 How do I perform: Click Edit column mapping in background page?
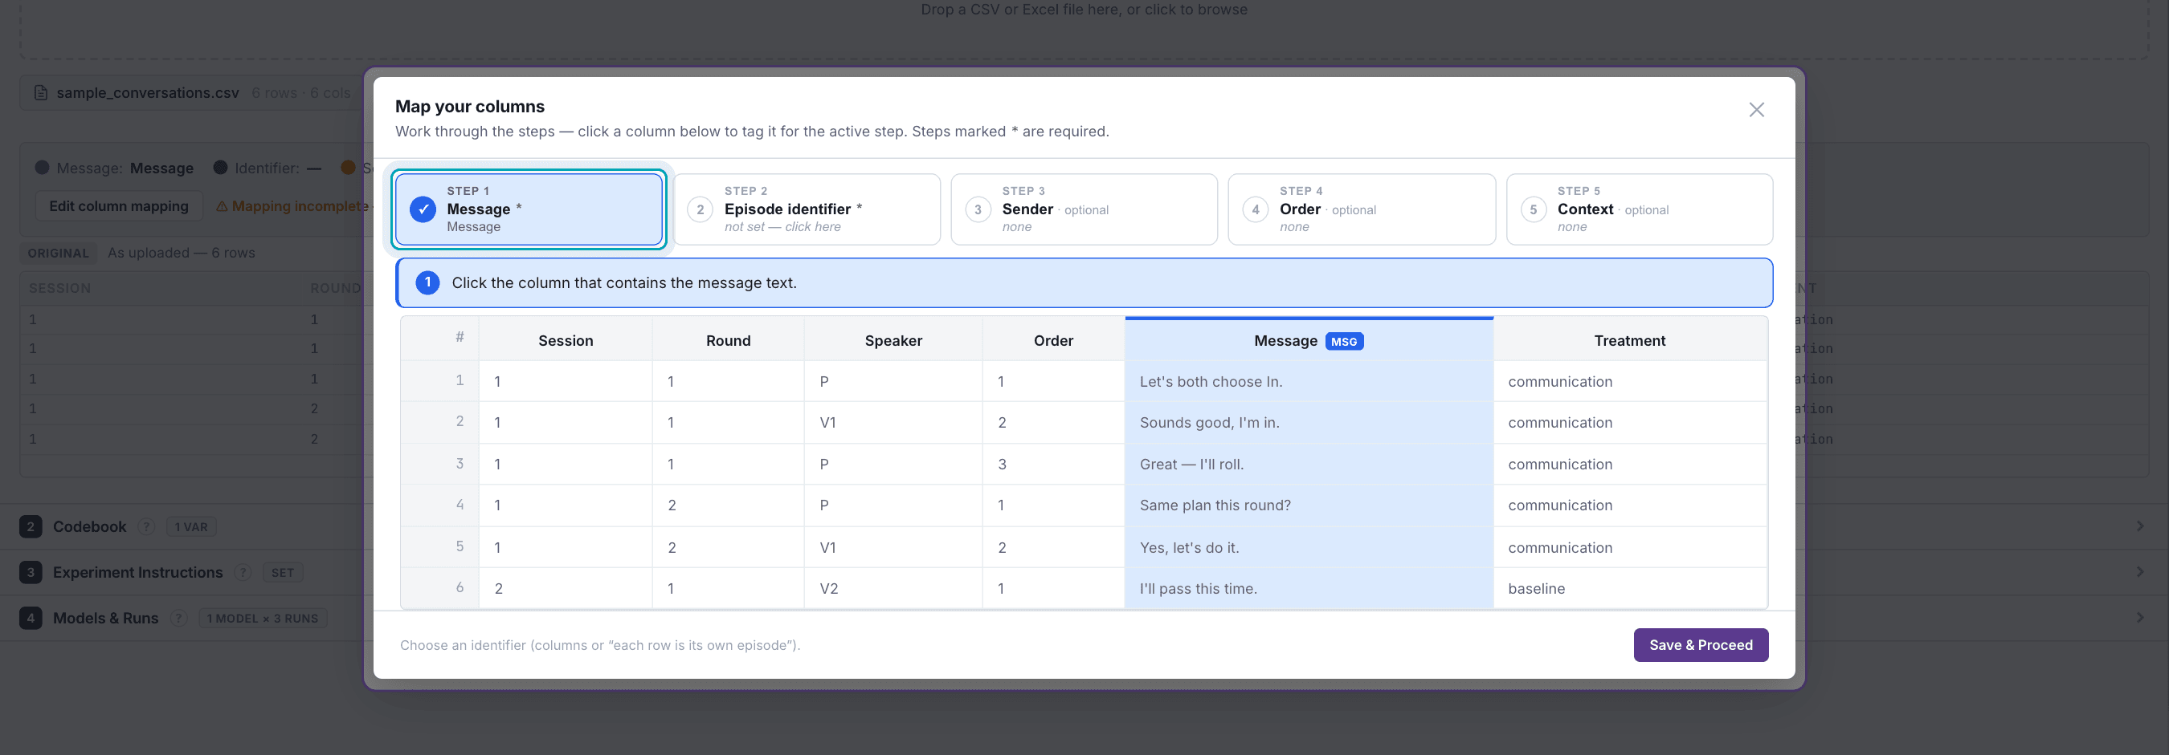119,207
